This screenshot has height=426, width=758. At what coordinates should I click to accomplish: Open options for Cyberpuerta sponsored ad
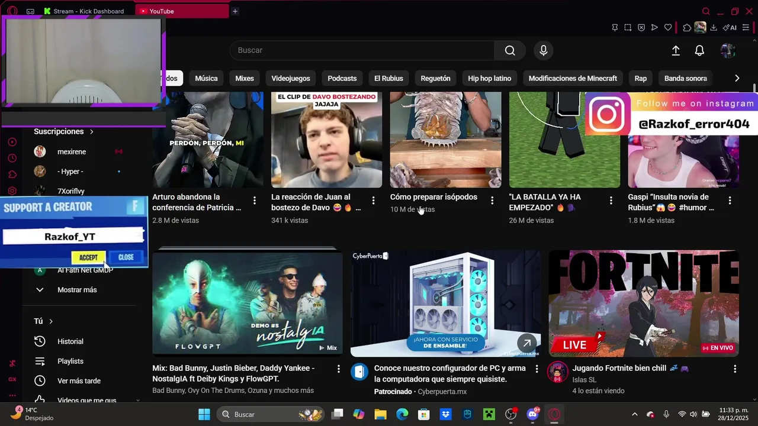pos(537,369)
